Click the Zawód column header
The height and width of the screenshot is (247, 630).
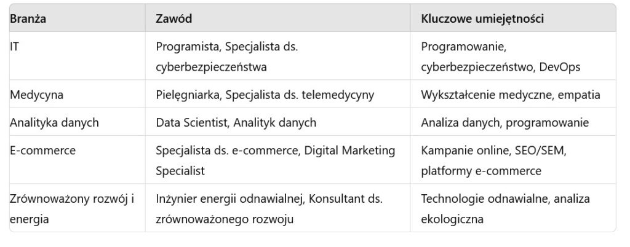point(174,18)
